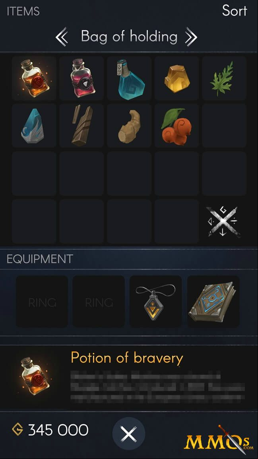Pick the wooden planks item
Image resolution: width=258 pixels, height=459 pixels.
81,125
